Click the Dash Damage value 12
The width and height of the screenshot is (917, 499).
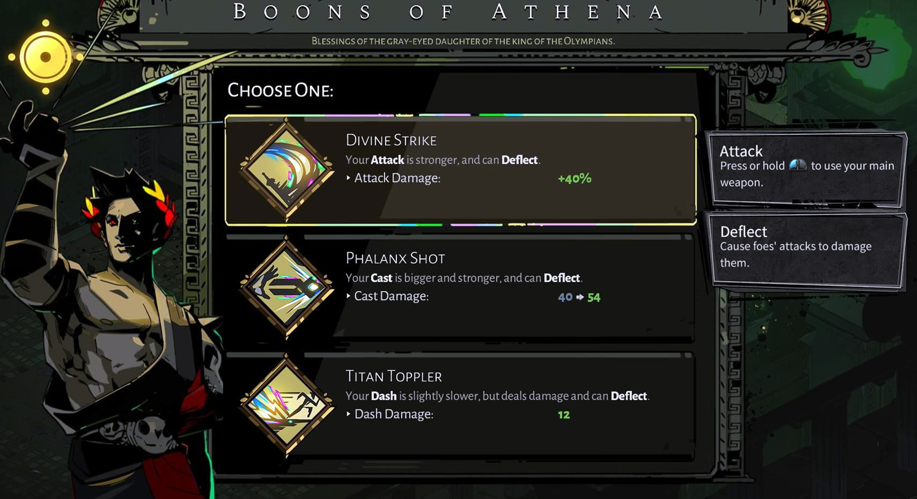(563, 415)
